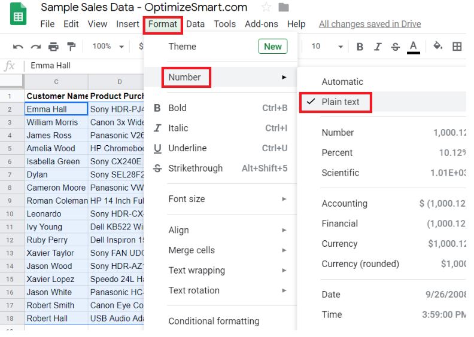Open the Tools menu
474x337 pixels.
coord(224,24)
